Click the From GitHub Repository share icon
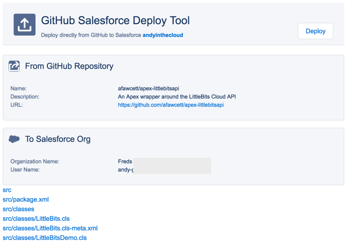This screenshot has height=242, width=347. [x=14, y=66]
